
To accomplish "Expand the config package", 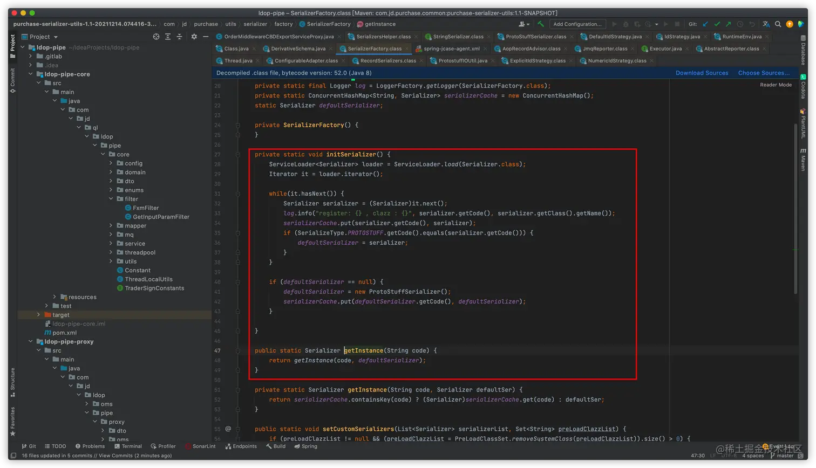I will point(111,163).
